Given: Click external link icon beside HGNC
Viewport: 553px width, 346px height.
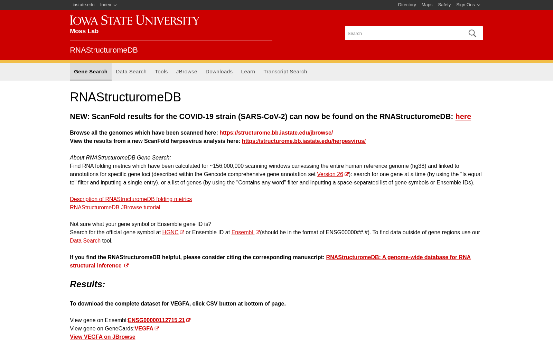Looking at the screenshot, I should [x=182, y=233].
